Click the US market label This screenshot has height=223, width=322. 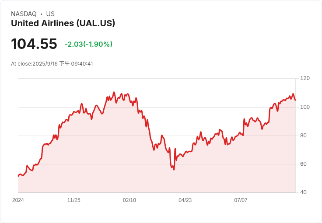[50, 14]
